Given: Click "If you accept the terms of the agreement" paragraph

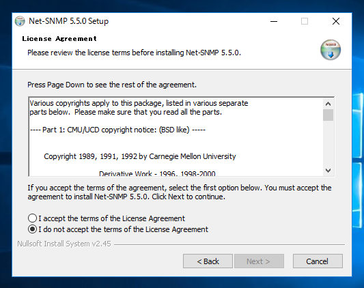Looking at the screenshot, I should tap(180, 192).
